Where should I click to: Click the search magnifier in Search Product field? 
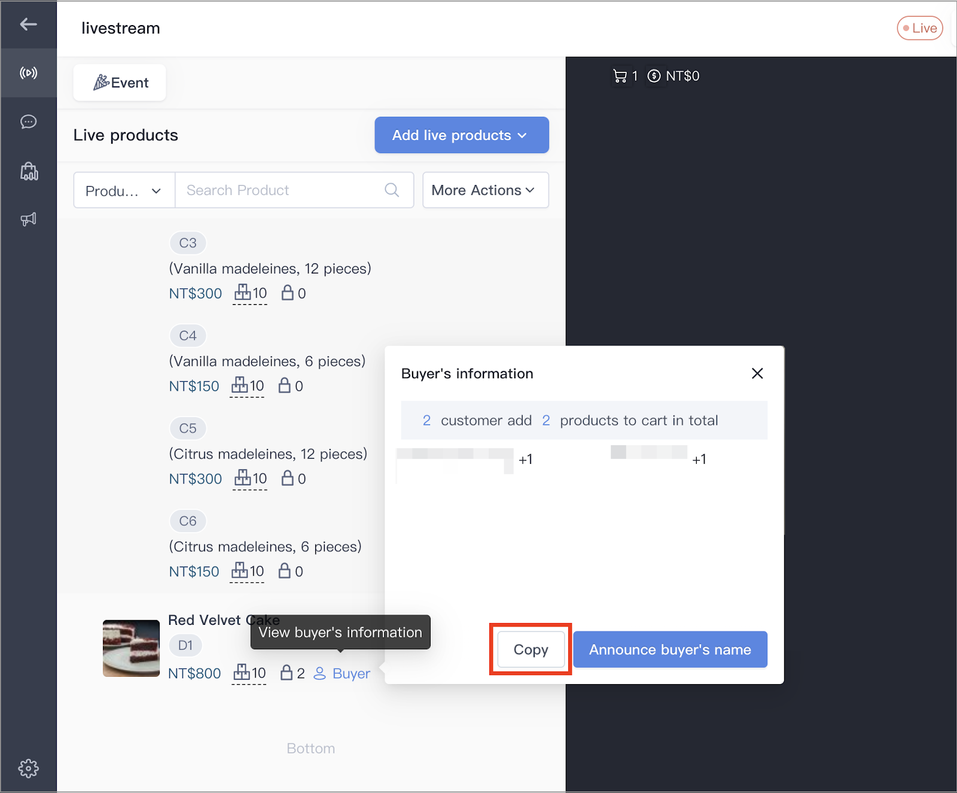click(x=392, y=190)
